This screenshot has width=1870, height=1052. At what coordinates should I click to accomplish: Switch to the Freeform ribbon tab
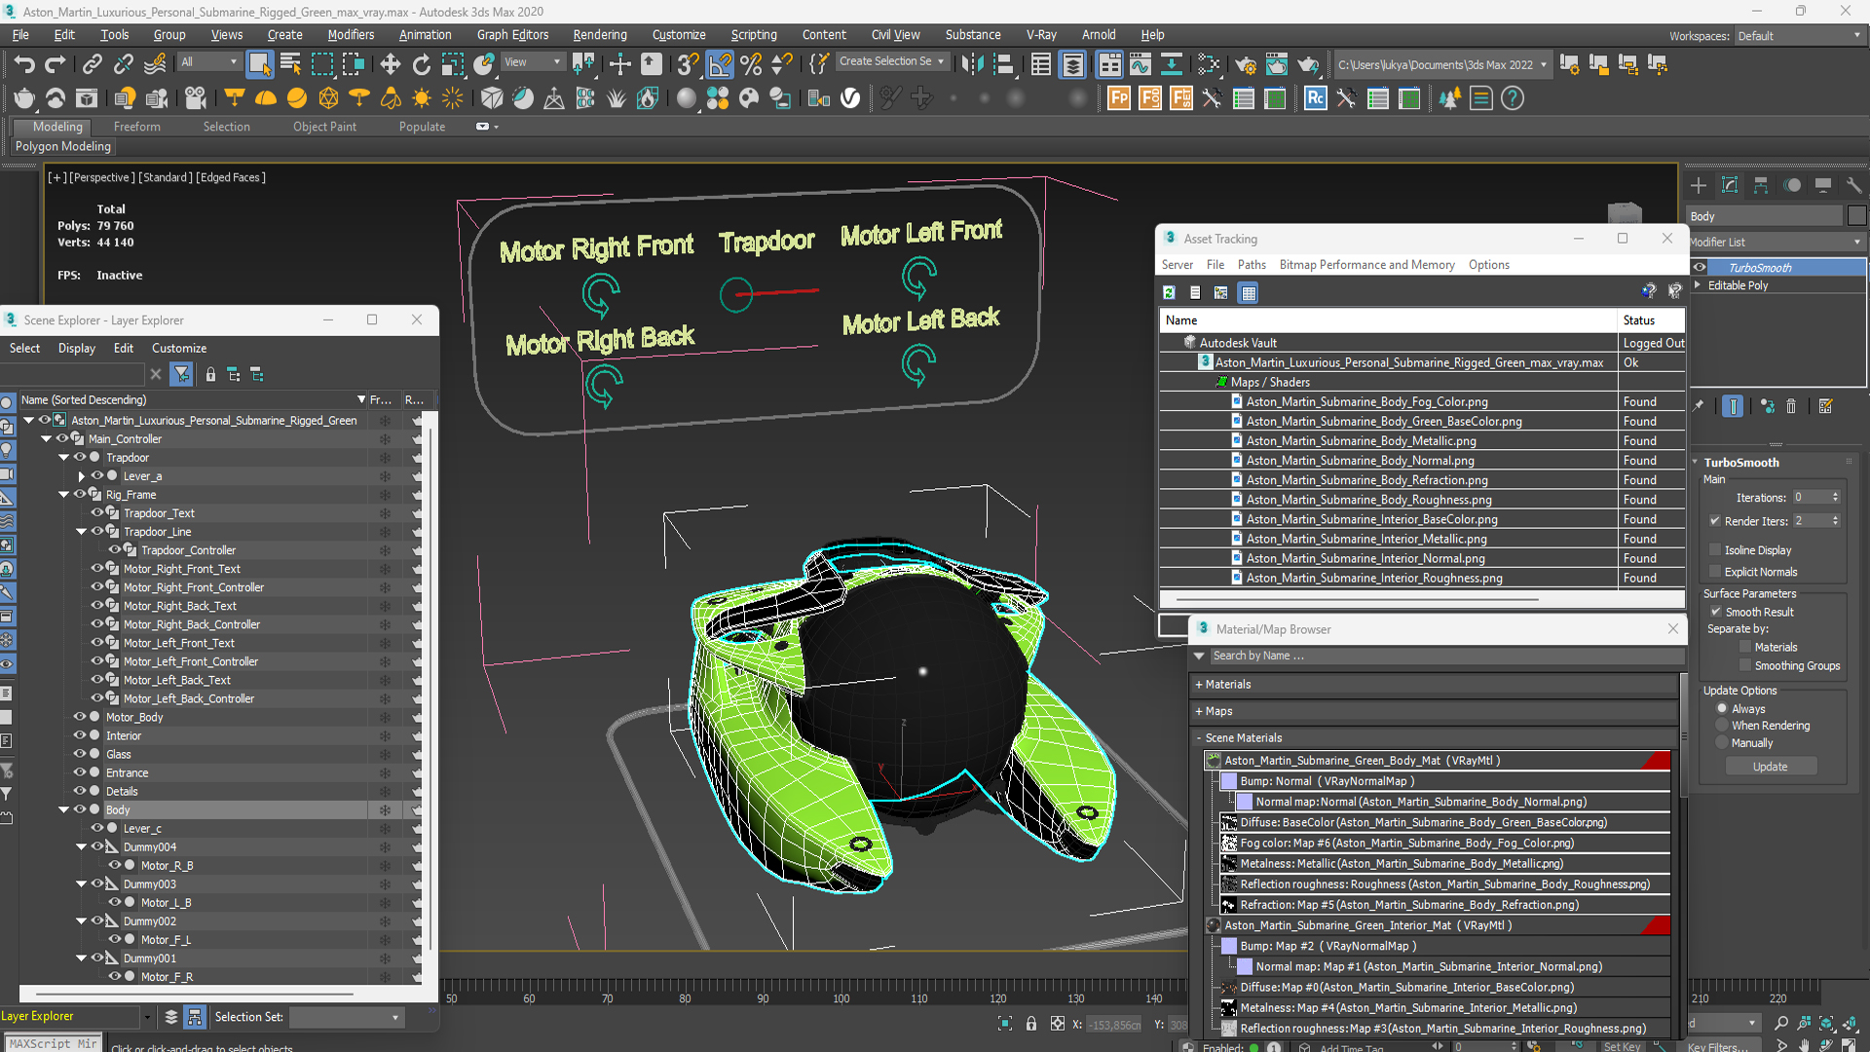136,127
